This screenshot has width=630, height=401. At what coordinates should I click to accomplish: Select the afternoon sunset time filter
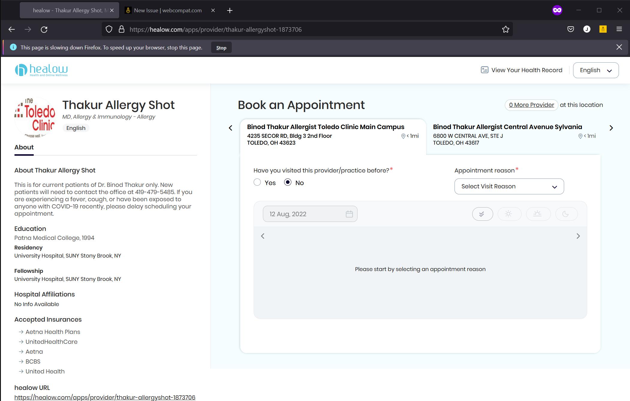538,214
